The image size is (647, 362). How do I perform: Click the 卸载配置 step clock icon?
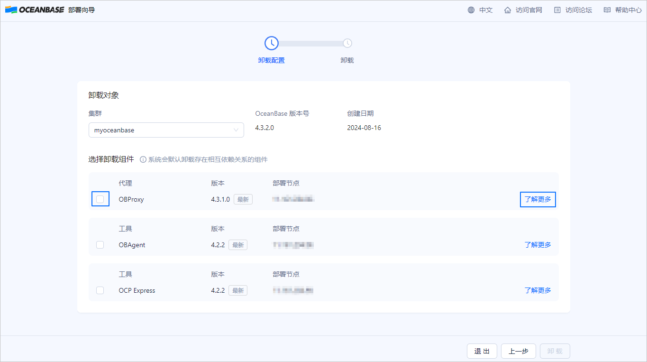272,43
